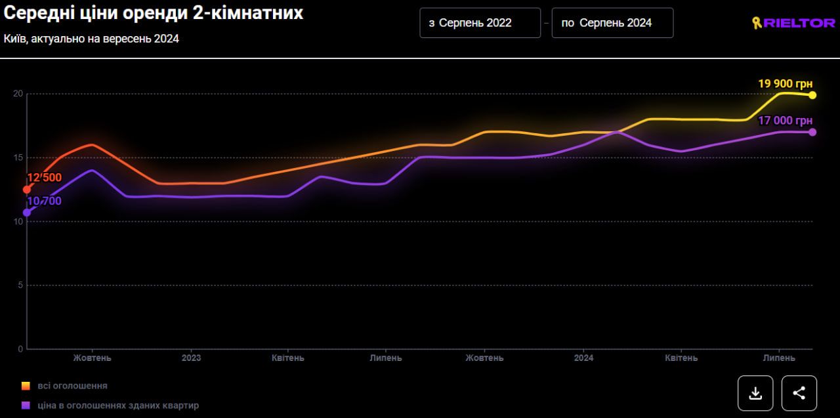This screenshot has height=418, width=840.
Task: Click the first 'Жовтень' x-axis label
Action: (x=92, y=358)
